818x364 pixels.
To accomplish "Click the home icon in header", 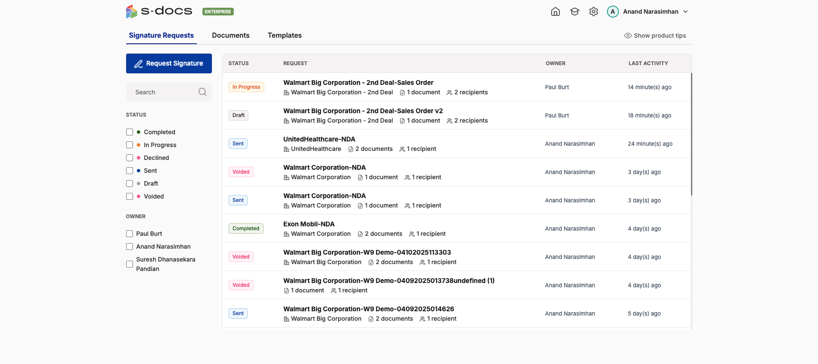I will coord(555,12).
